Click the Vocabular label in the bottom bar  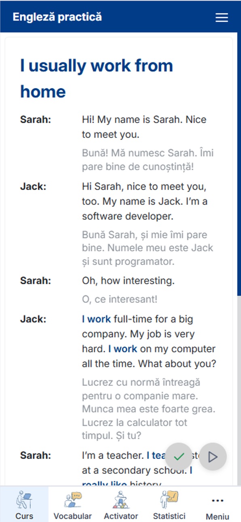point(73,516)
